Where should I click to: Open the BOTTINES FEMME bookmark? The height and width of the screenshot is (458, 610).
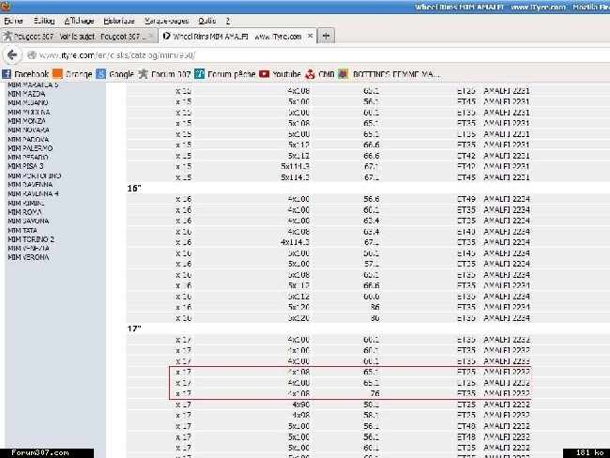click(x=389, y=74)
